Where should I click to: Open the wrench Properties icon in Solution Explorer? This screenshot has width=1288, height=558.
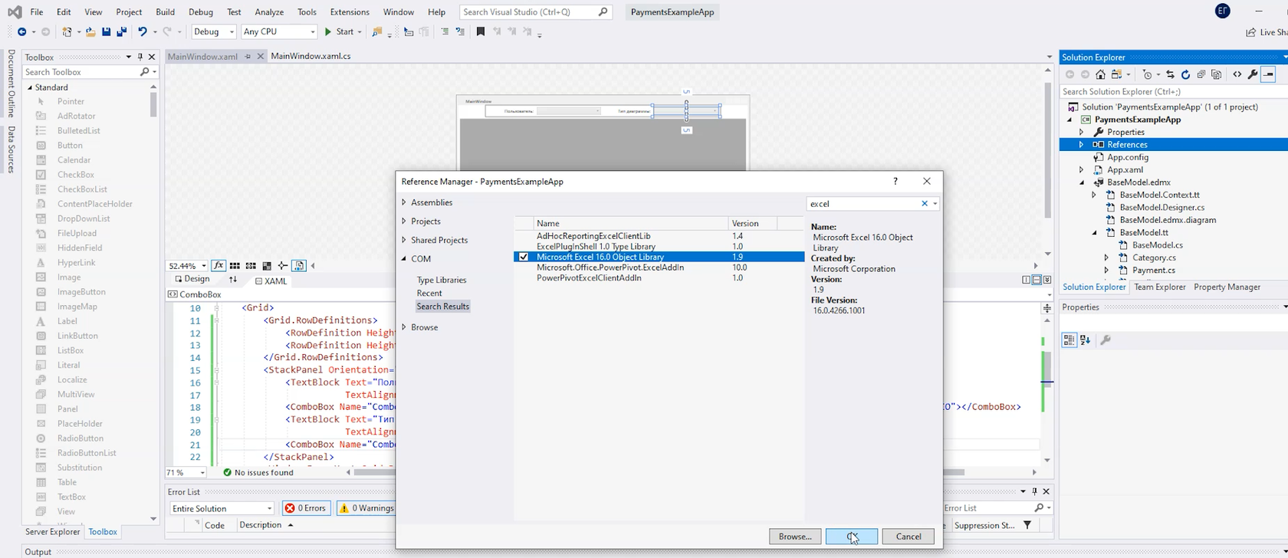click(1253, 74)
